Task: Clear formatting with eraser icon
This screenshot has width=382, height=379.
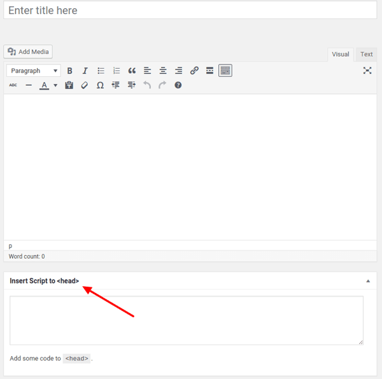Action: click(85, 85)
